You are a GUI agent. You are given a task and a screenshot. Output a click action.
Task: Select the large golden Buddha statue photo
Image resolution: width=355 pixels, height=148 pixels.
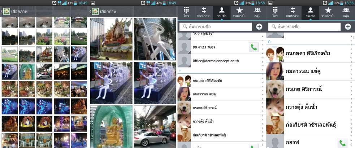[111, 126]
